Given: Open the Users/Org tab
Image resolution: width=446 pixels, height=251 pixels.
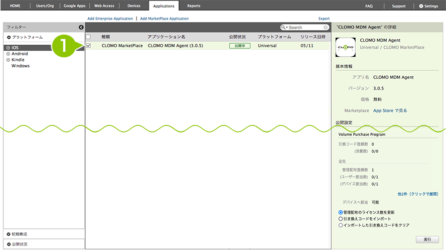Looking at the screenshot, I should pos(45,6).
